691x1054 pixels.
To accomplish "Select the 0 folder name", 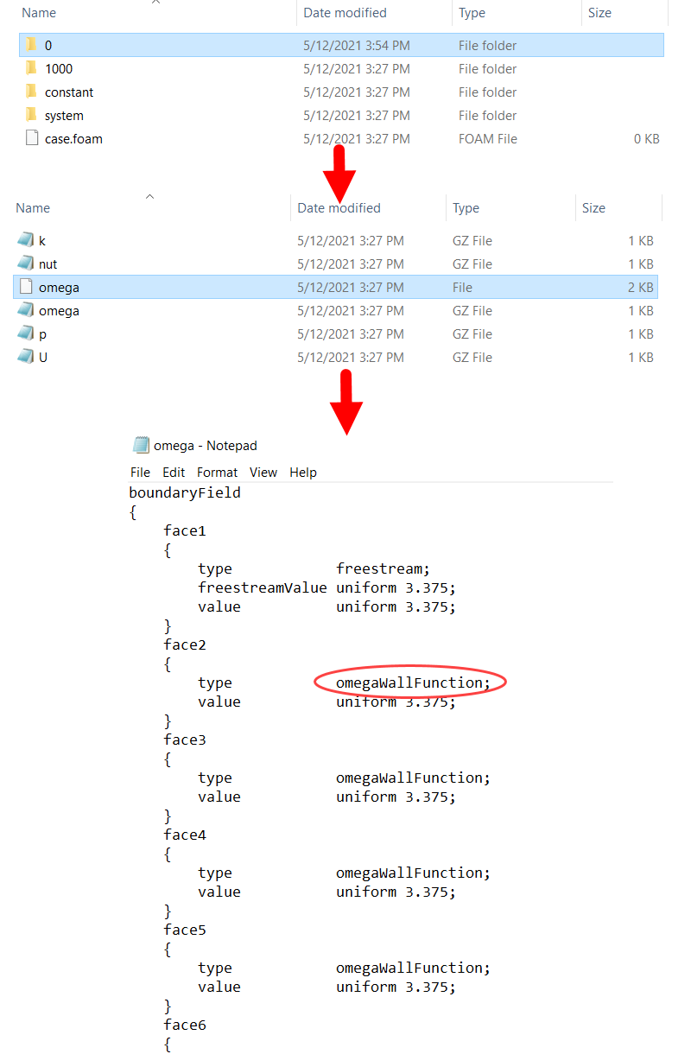I will 48,45.
